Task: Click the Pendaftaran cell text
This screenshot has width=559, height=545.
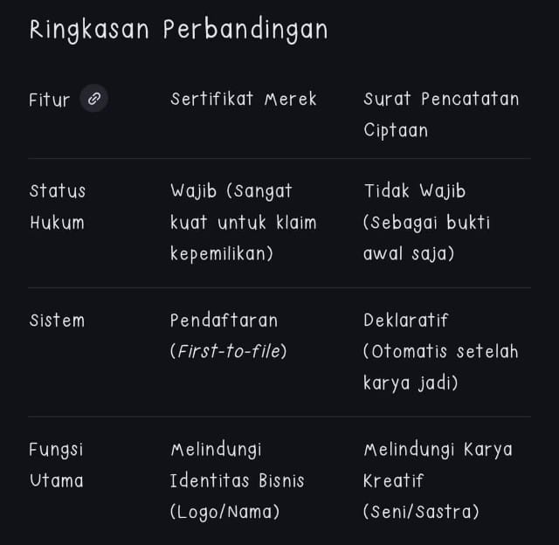Action: click(x=224, y=320)
